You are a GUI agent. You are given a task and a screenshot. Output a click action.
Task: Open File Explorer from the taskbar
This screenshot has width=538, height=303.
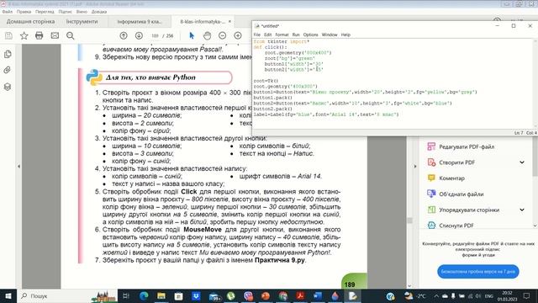(161, 295)
